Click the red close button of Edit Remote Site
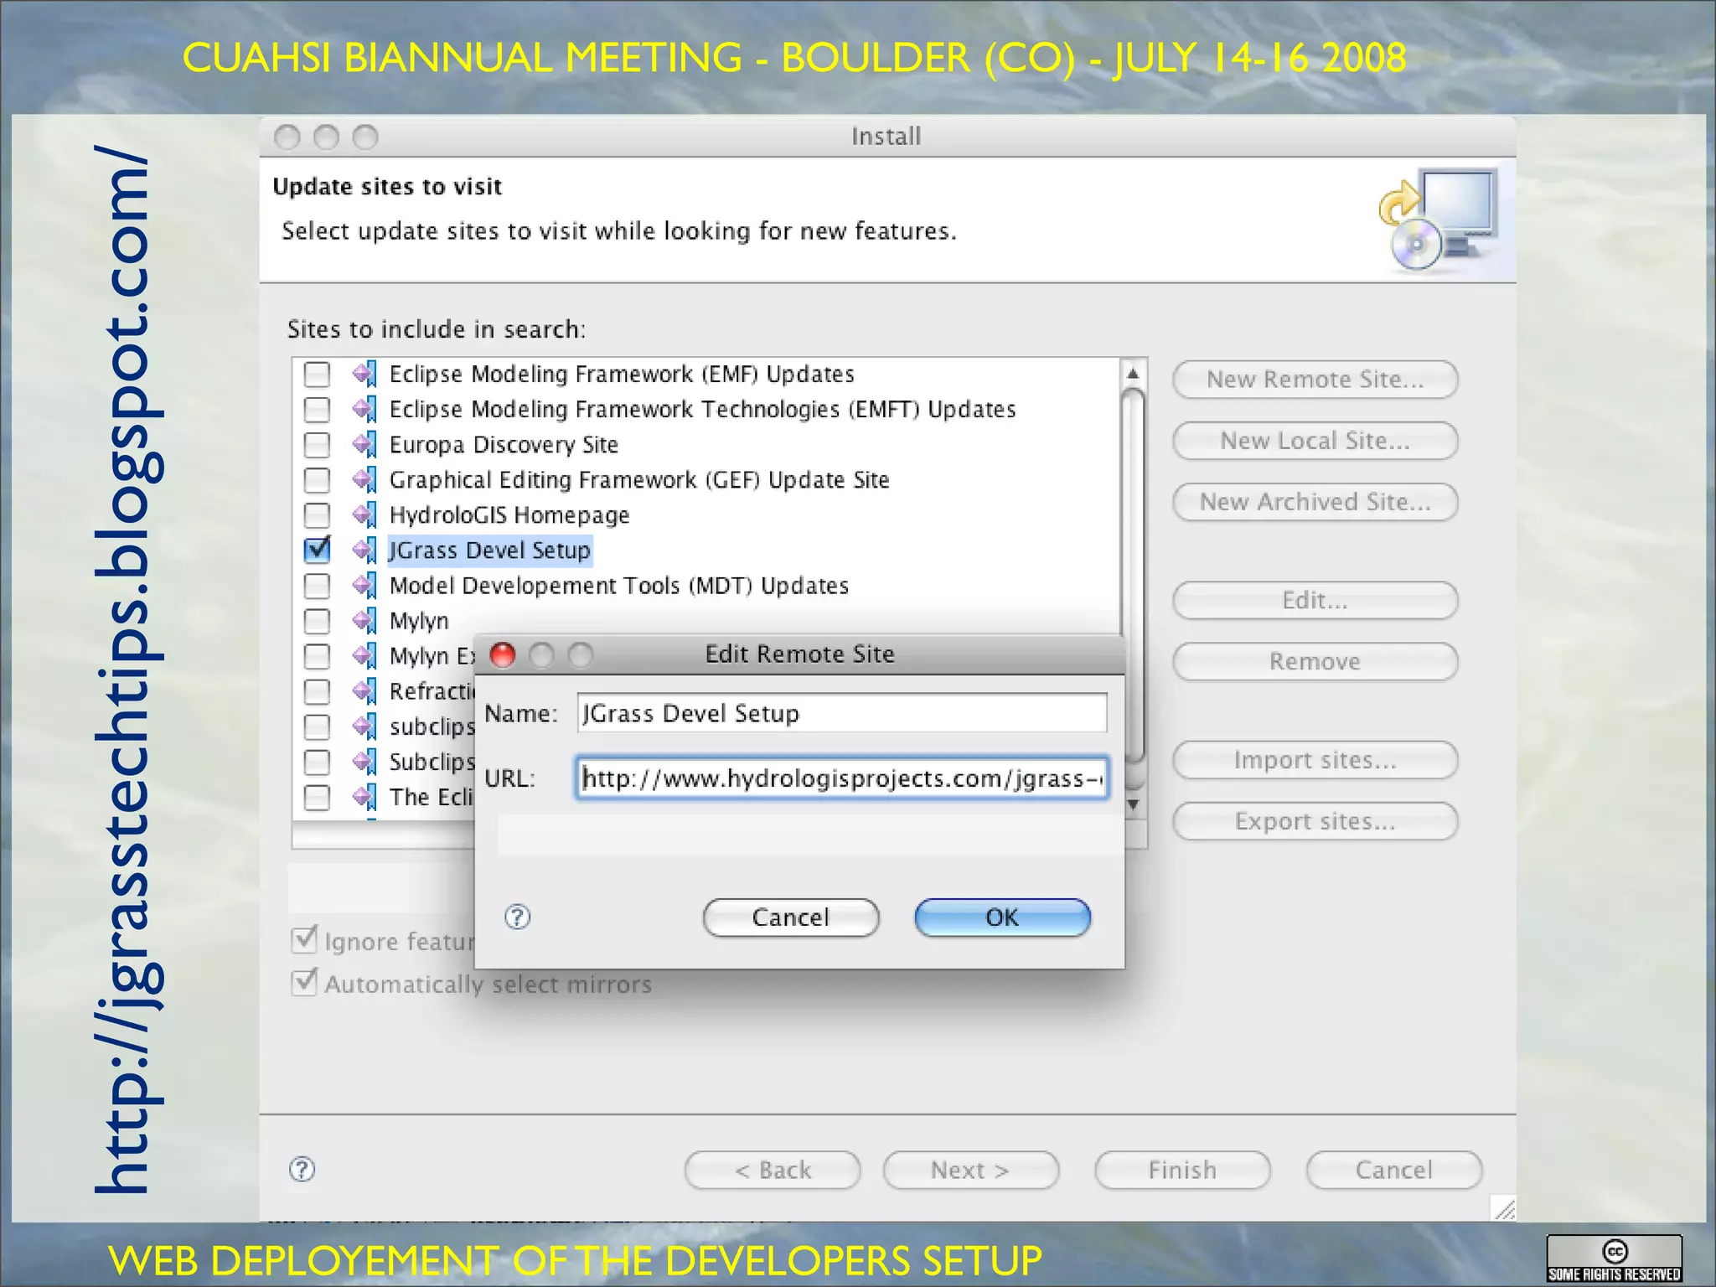Image resolution: width=1716 pixels, height=1287 pixels. 503,654
